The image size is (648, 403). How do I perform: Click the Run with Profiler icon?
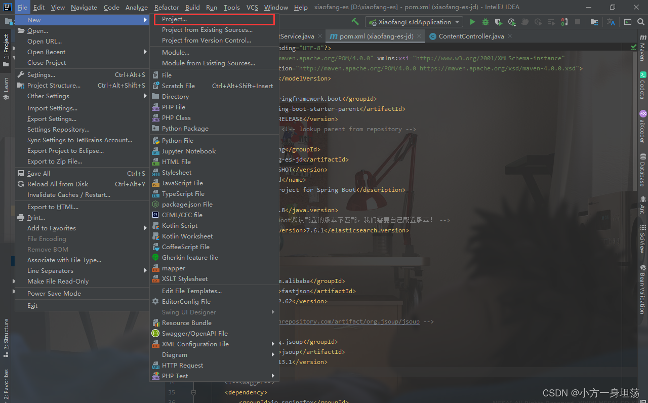tap(512, 22)
